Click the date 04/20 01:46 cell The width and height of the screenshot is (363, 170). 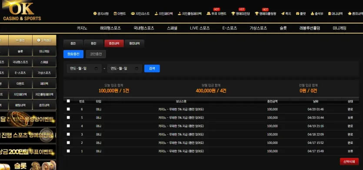pos(316,109)
